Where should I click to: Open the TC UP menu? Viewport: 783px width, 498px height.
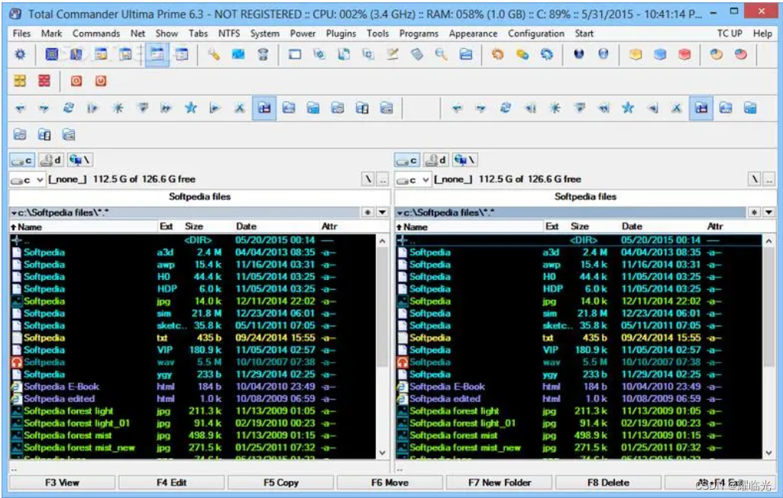(730, 34)
